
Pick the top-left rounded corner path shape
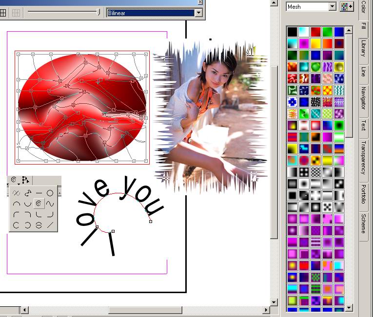pos(17,214)
